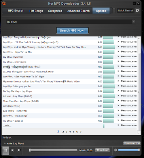Expand the tab overflow dropdown arrow
The height and width of the screenshot is (158, 144).
114,11
